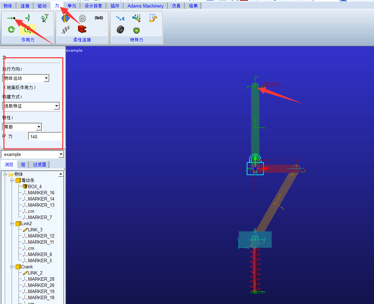Select the gravity green apple icon

coord(137,30)
